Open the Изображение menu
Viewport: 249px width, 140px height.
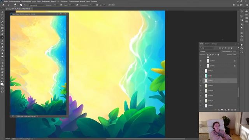tap(26, 1)
